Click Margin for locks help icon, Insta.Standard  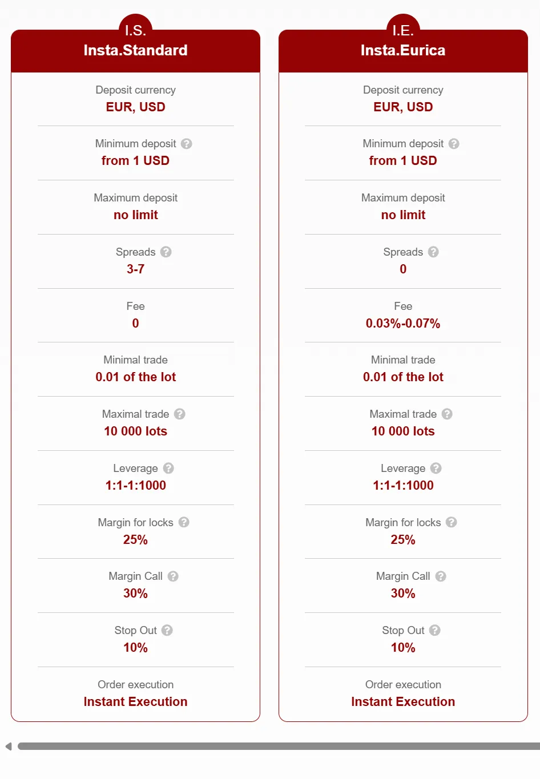pyautogui.click(x=184, y=522)
